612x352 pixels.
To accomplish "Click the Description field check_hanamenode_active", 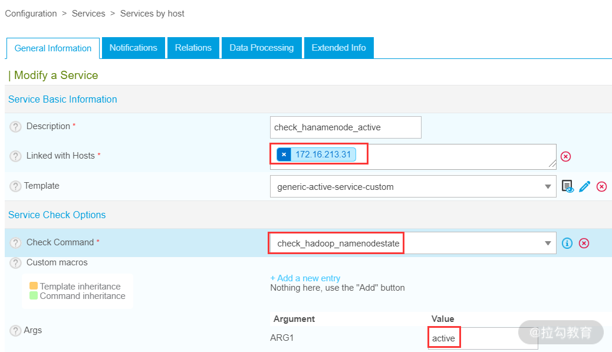I will [x=346, y=127].
